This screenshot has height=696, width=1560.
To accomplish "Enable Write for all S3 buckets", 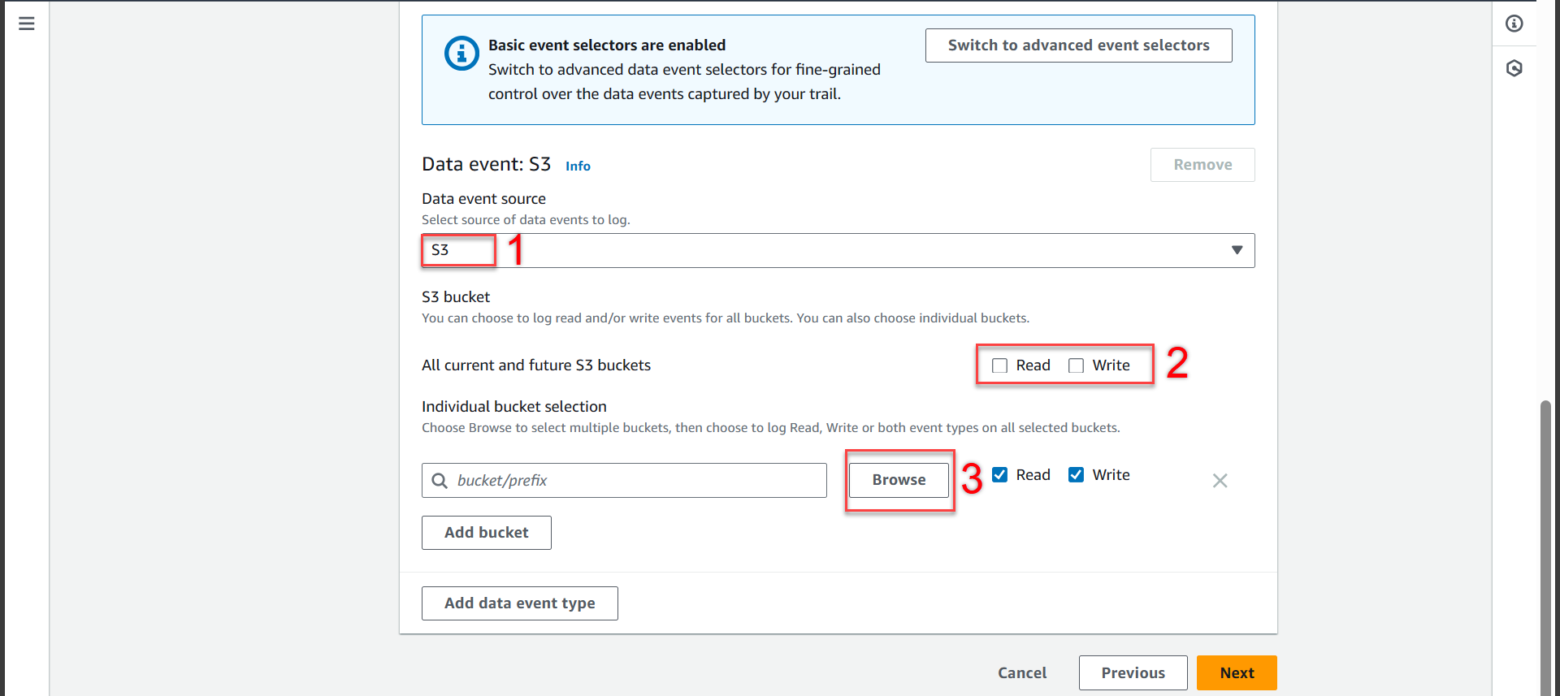I will pyautogui.click(x=1076, y=365).
